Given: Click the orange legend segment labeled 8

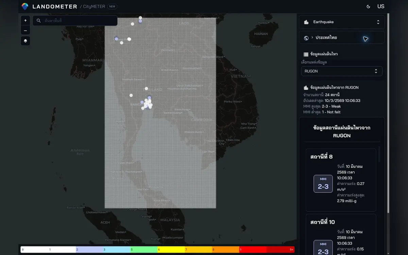Looking at the screenshot, I should 225,250.
